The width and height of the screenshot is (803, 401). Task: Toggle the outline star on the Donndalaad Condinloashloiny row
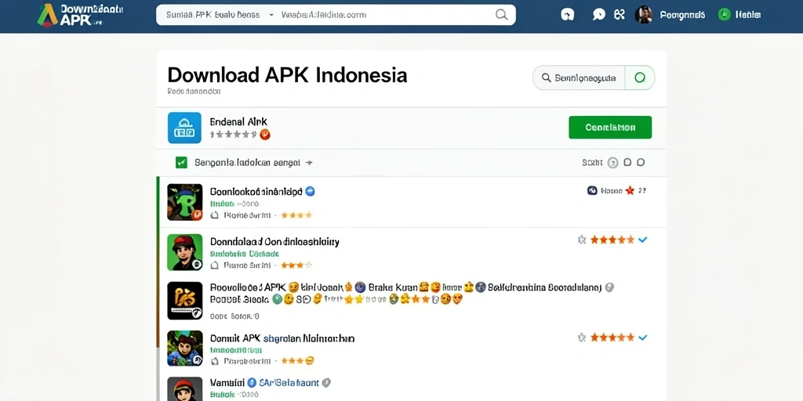pyautogui.click(x=582, y=240)
